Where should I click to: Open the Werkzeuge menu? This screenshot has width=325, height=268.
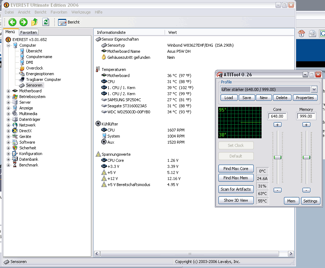(81, 12)
